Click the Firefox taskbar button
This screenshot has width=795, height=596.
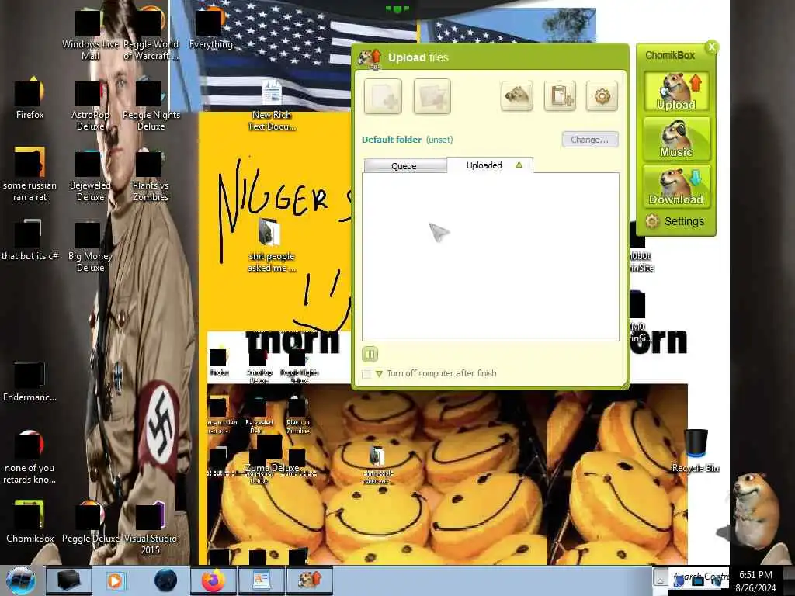pyautogui.click(x=214, y=580)
